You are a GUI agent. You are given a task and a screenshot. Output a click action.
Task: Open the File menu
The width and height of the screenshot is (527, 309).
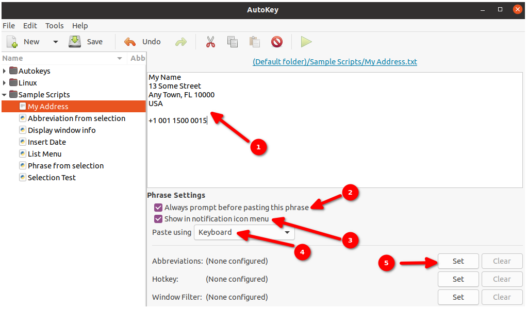click(9, 26)
